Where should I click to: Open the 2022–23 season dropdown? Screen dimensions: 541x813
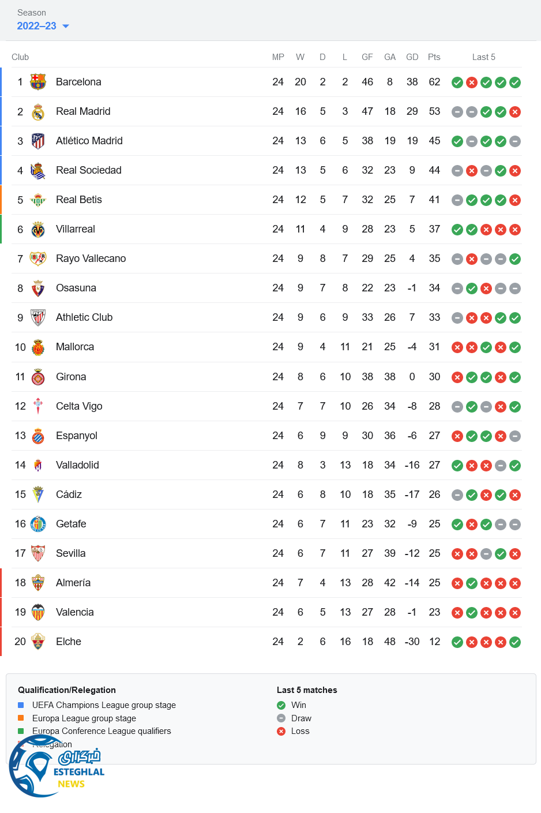(x=37, y=26)
